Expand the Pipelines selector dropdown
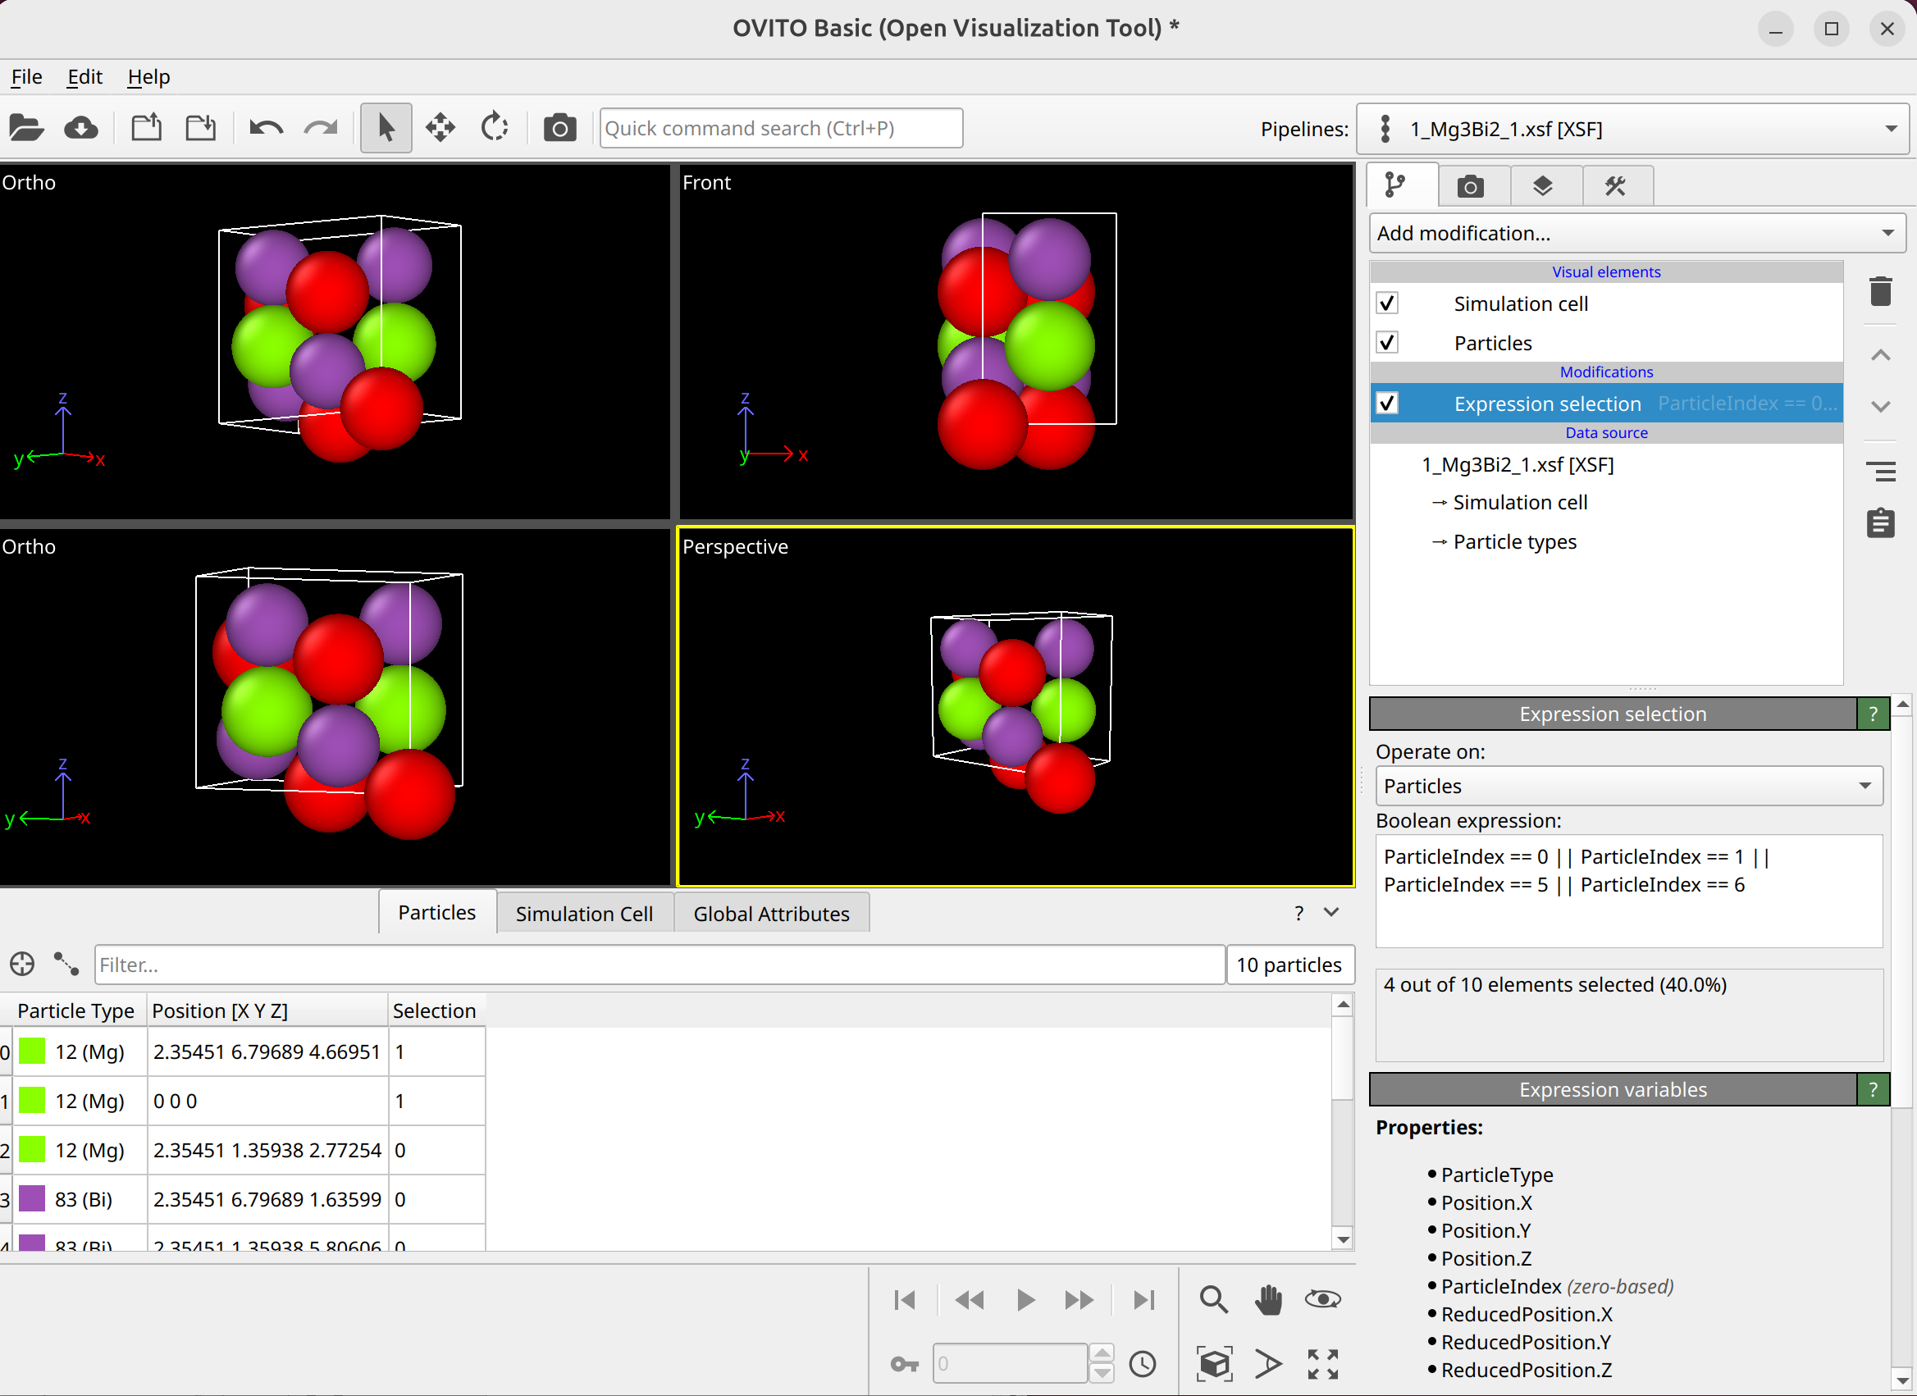1917x1396 pixels. click(x=1632, y=130)
